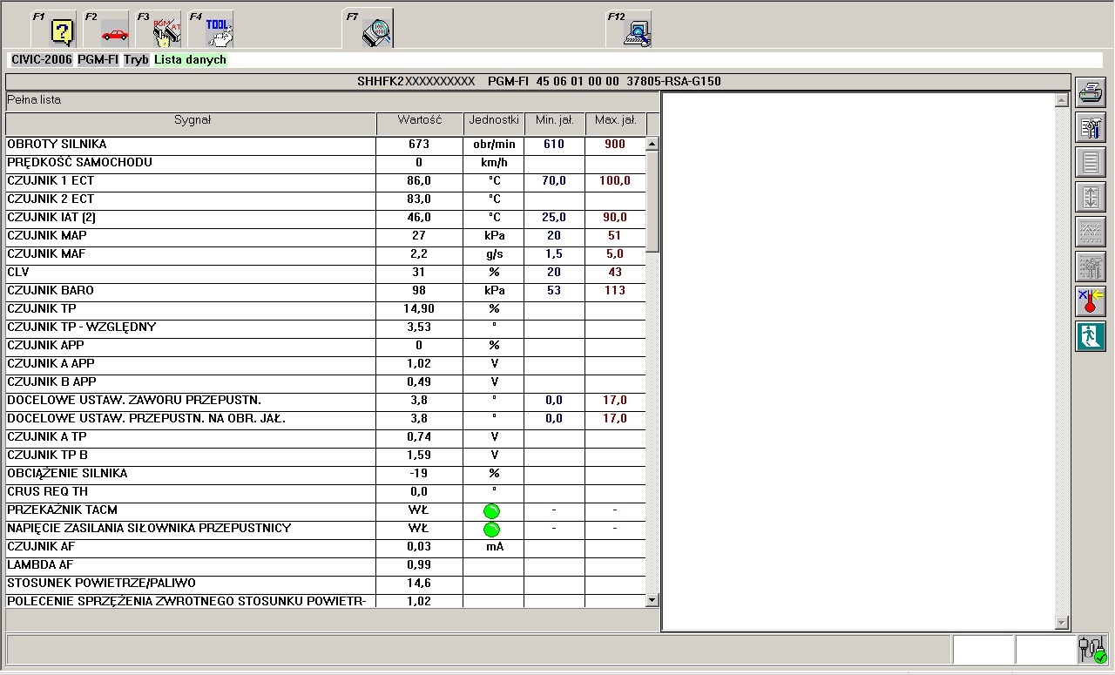Select the LAMBDA AF row
1115x675 pixels.
pyautogui.click(x=326, y=565)
